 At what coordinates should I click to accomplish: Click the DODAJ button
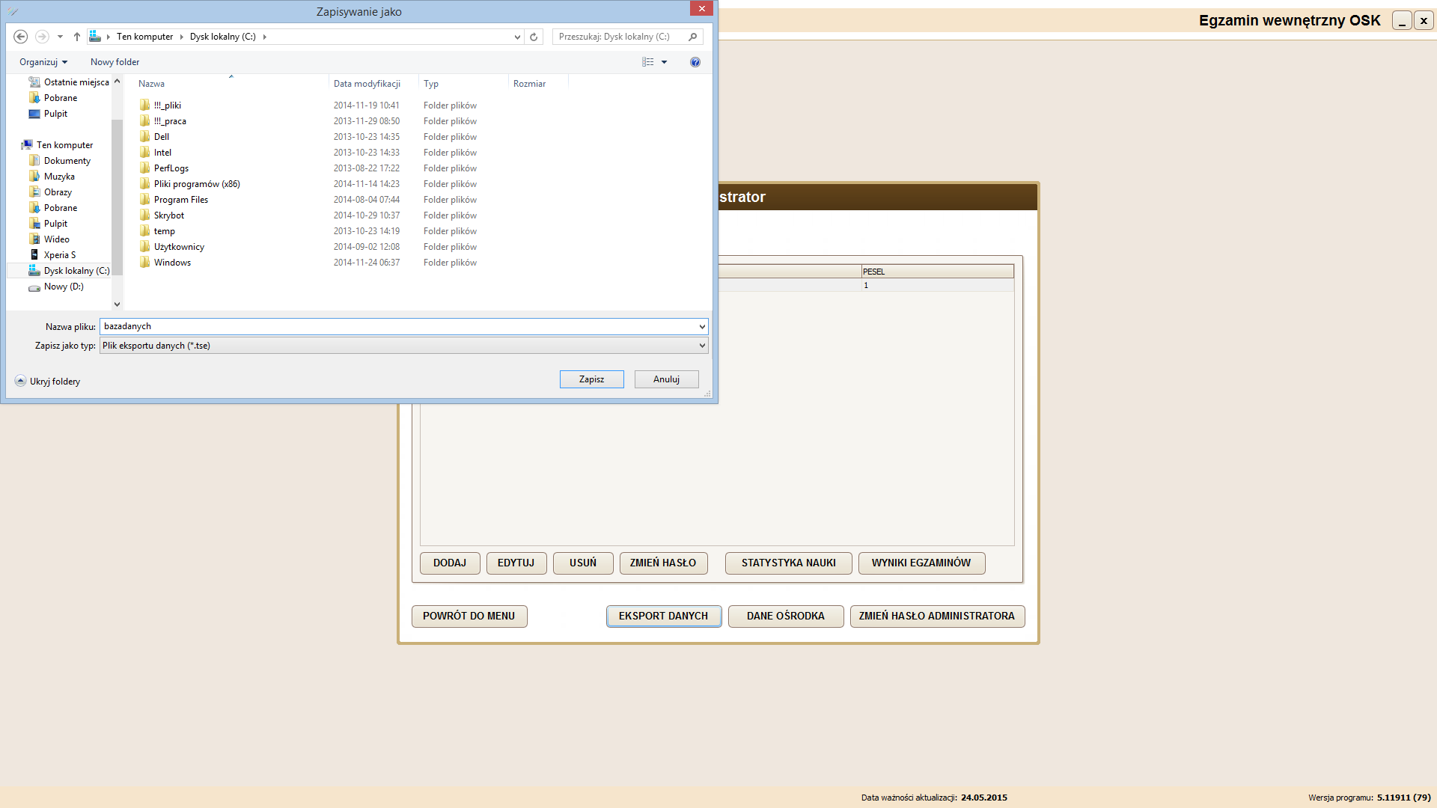(x=450, y=563)
